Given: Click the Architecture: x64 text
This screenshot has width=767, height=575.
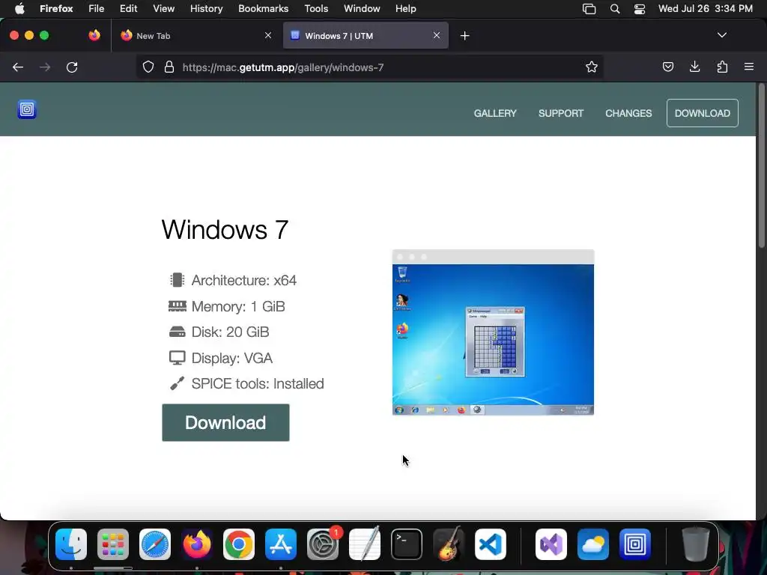Looking at the screenshot, I should click(x=244, y=280).
